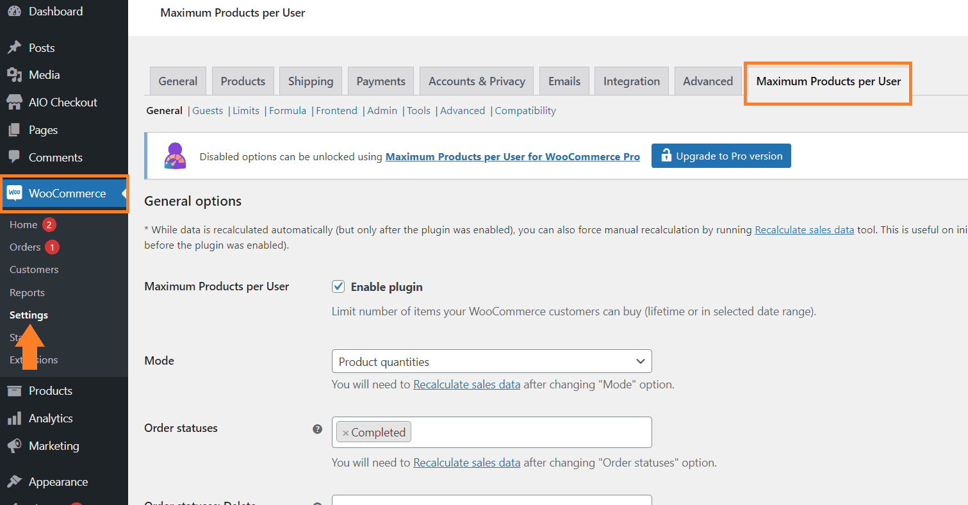Open WooCommerce Home submenu item
This screenshot has height=505, width=968.
[x=24, y=224]
